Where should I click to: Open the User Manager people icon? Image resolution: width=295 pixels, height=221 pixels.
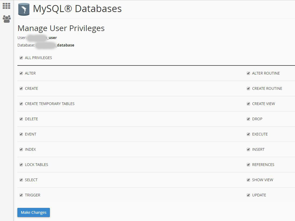6,19
